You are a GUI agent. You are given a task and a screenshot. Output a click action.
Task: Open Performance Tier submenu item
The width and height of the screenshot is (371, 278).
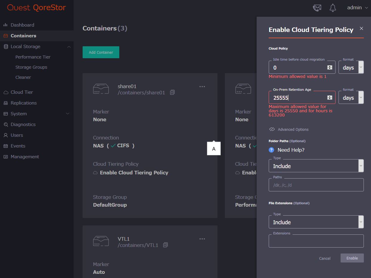click(33, 57)
